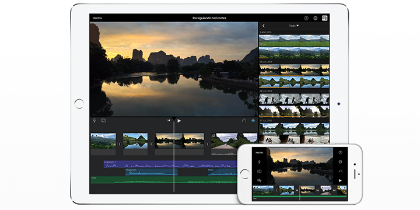The height and width of the screenshot is (210, 420).
Task: Open settings gear on iPhone
Action: coord(340,162)
